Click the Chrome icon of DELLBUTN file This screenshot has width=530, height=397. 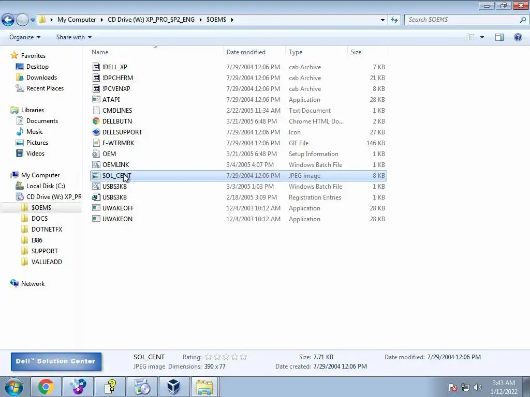click(96, 121)
